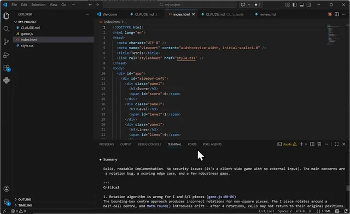Open the File menu

pos(14,5)
